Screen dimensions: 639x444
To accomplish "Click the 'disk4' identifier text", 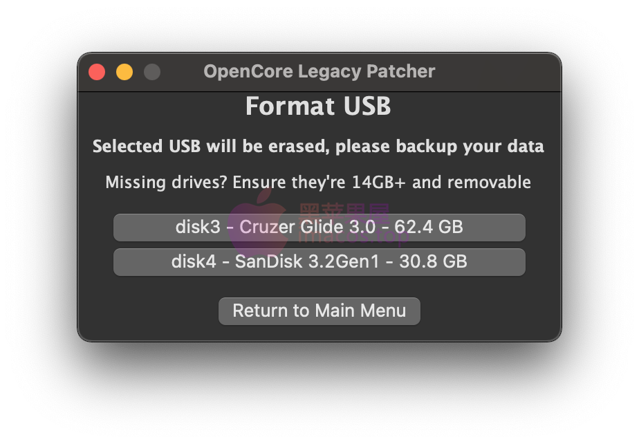I will pyautogui.click(x=194, y=261).
